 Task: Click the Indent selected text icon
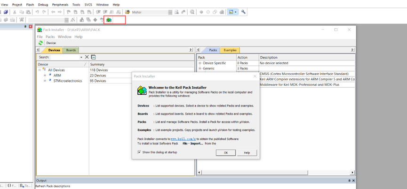point(98,12)
